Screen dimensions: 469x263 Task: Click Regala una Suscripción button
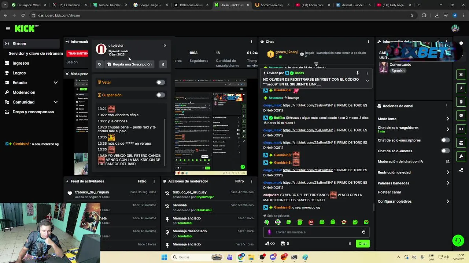pyautogui.click(x=129, y=64)
